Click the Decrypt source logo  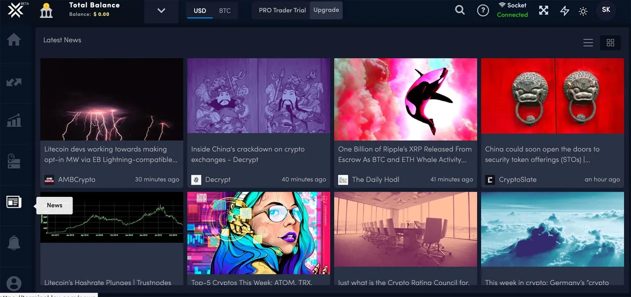(196, 180)
